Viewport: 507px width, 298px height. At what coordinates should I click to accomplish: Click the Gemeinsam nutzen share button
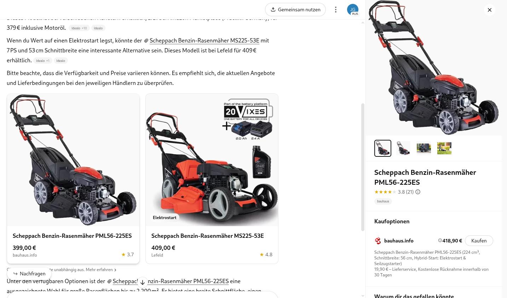295,10
